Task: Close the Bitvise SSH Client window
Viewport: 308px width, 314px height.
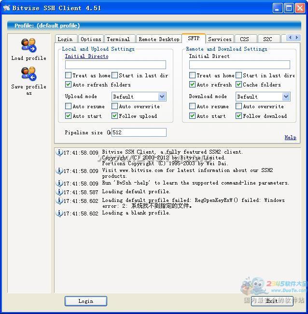Action: click(300, 8)
